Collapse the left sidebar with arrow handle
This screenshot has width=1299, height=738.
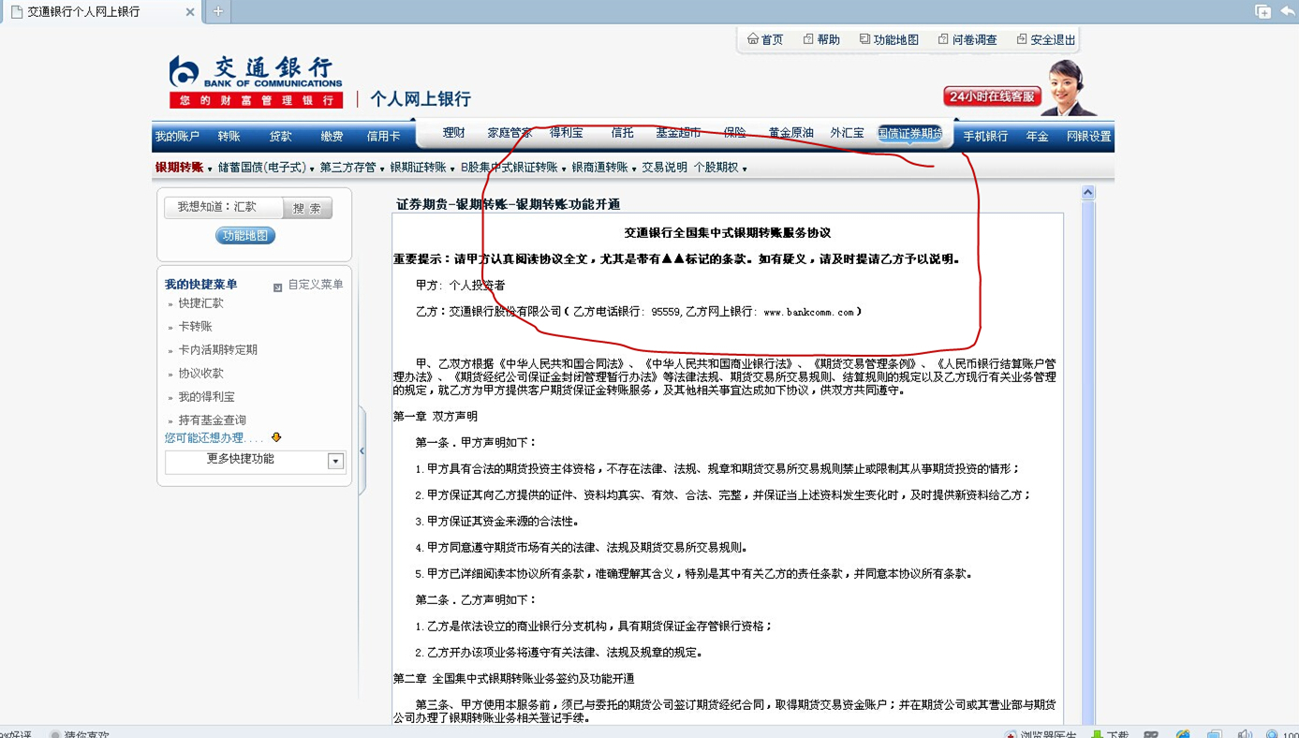pyautogui.click(x=362, y=451)
